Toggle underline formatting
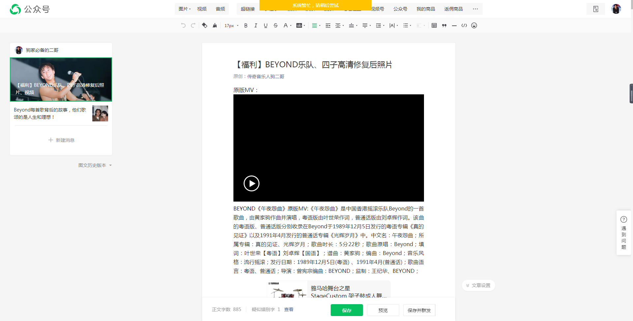The image size is (633, 321). pyautogui.click(x=266, y=25)
